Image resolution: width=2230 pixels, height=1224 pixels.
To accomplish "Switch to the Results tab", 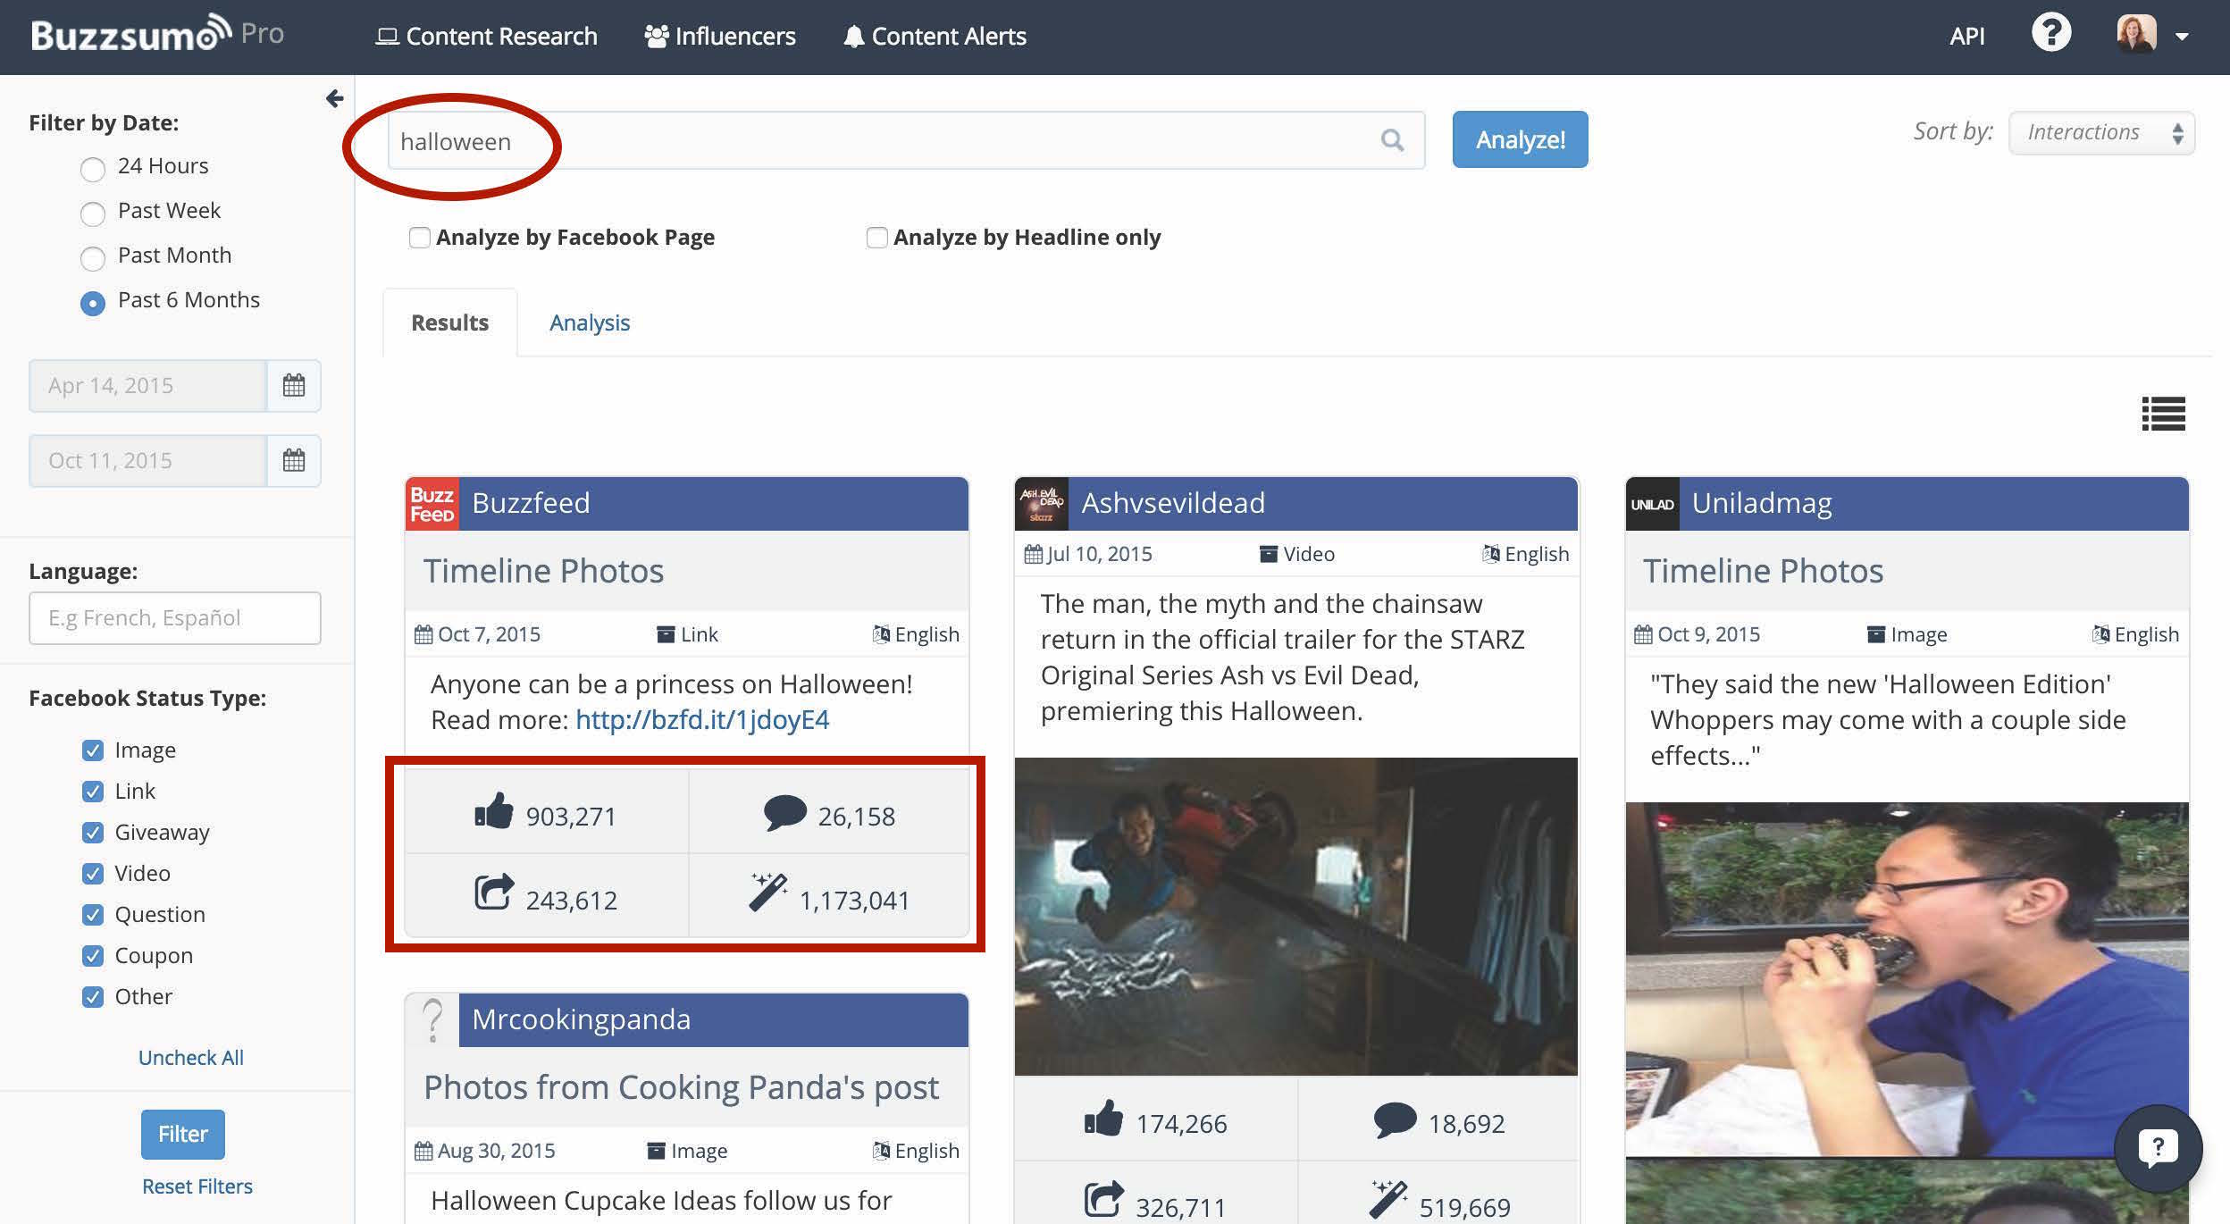I will tap(449, 323).
